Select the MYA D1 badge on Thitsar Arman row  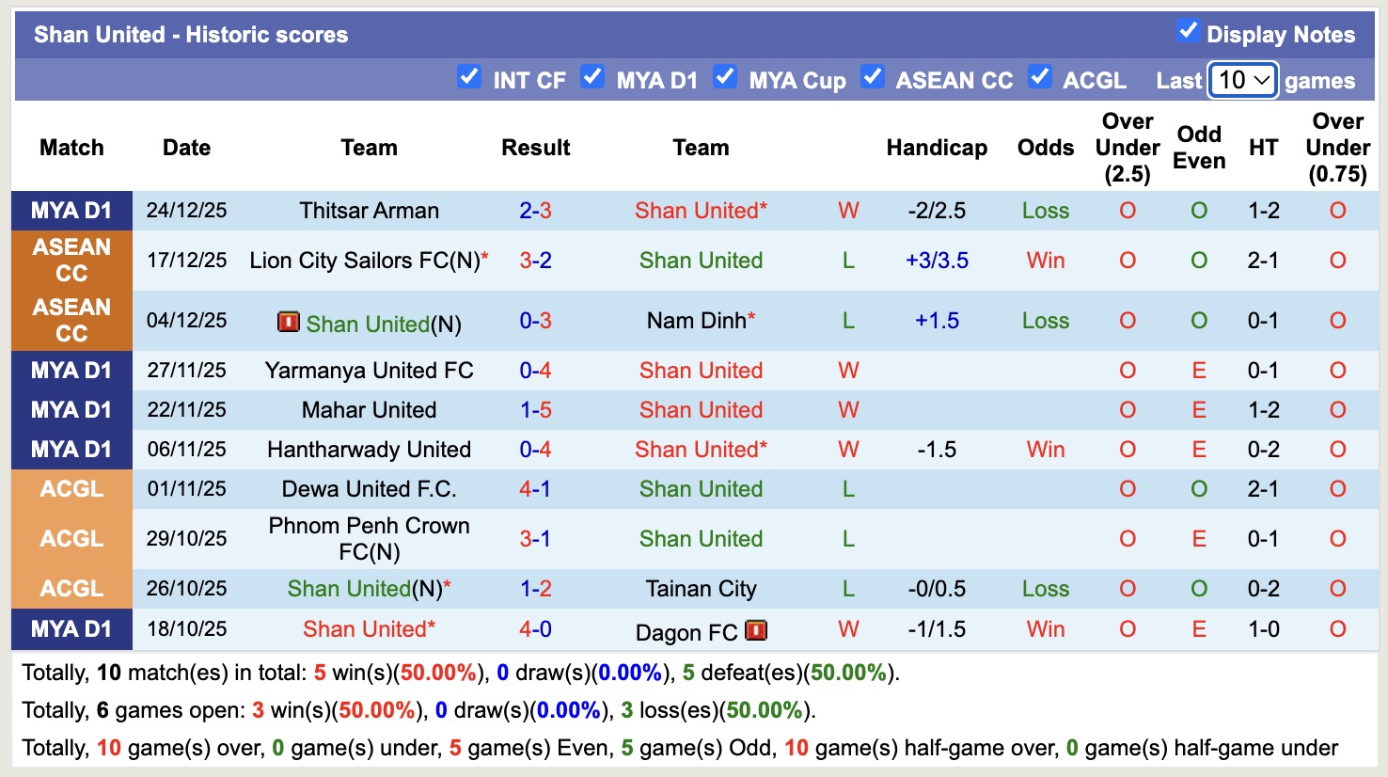click(71, 211)
